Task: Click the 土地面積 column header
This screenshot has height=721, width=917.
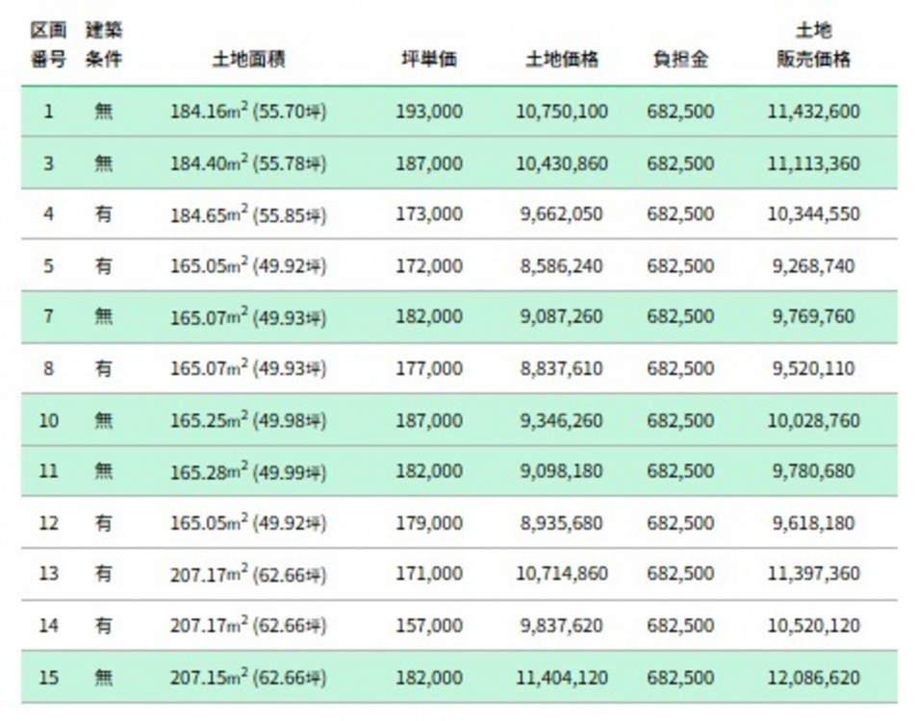Action: (248, 60)
